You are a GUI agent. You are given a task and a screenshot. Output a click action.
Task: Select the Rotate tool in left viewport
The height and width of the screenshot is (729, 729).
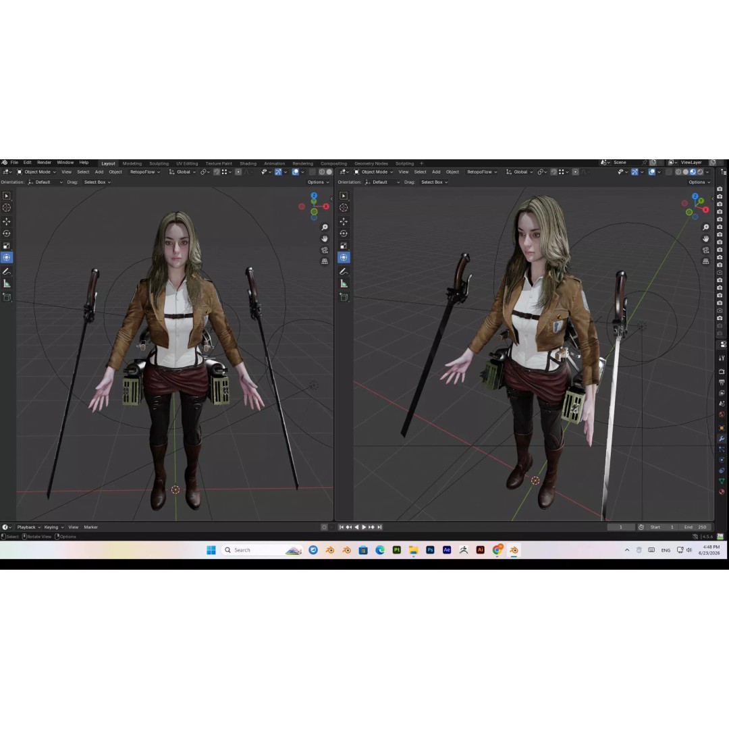(x=7, y=234)
